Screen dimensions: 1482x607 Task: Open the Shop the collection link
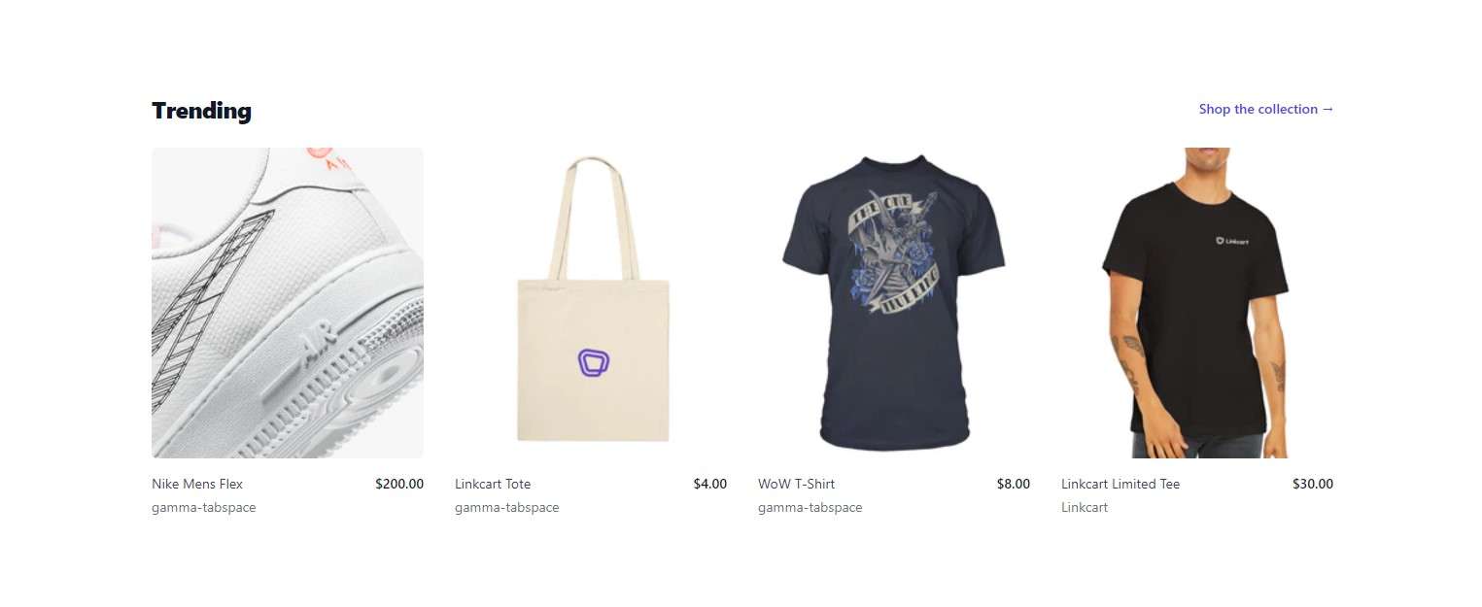(1266, 109)
